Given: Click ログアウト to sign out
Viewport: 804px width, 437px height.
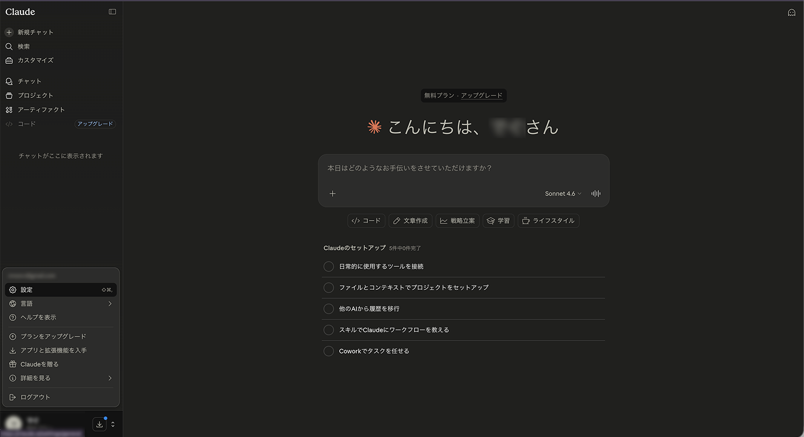Looking at the screenshot, I should click(61, 397).
